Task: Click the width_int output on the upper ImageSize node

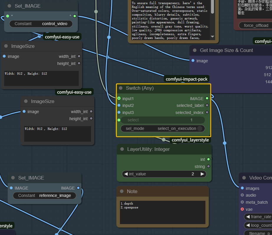Action: (x=79, y=56)
